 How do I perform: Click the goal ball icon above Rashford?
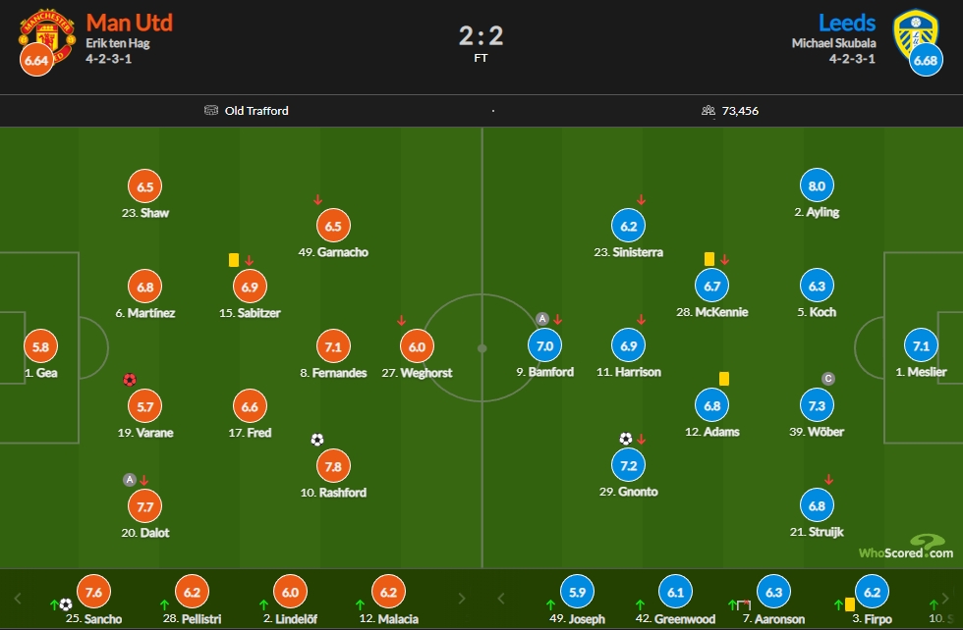pyautogui.click(x=316, y=440)
